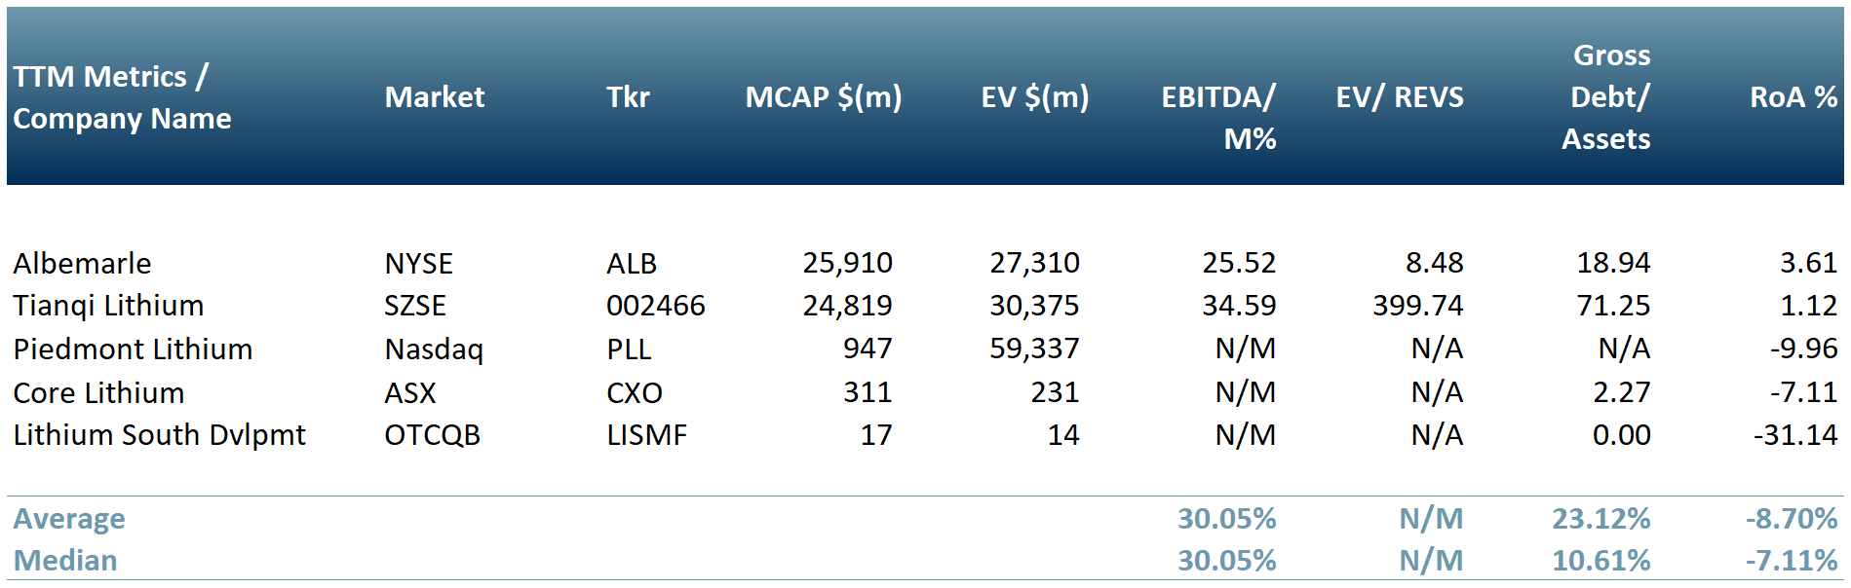Click the MCAP $(m) column header
Image resolution: width=1851 pixels, height=588 pixels.
point(823,97)
